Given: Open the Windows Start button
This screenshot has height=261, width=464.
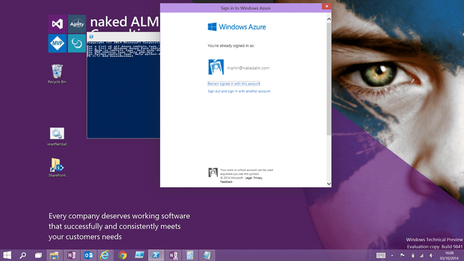Looking at the screenshot, I should (x=7, y=255).
